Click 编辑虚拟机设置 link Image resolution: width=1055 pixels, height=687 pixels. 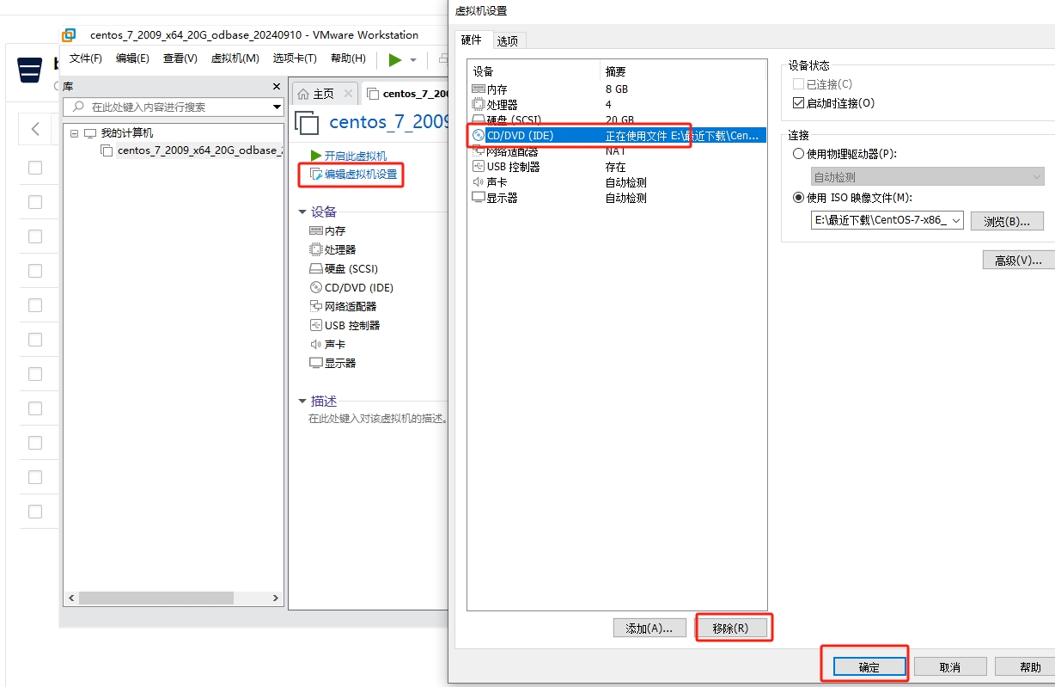click(360, 175)
